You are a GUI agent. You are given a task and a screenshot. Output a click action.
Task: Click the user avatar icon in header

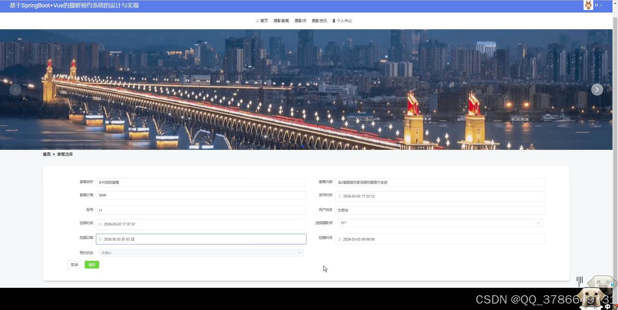[588, 5]
